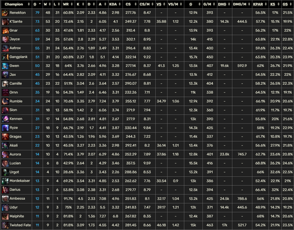Click Lucian's champion portrait icon
294x230 pixels.
click(x=5, y=163)
